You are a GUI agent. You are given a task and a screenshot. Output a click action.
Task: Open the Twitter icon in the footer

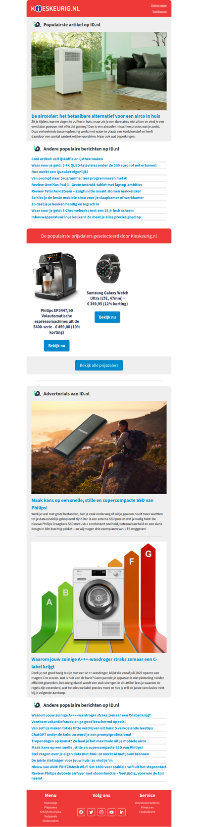(91, 812)
